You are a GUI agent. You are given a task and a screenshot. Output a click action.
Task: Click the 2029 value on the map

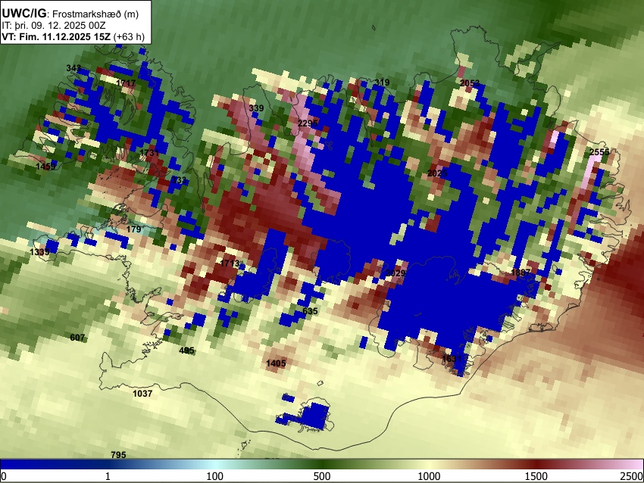coord(396,273)
